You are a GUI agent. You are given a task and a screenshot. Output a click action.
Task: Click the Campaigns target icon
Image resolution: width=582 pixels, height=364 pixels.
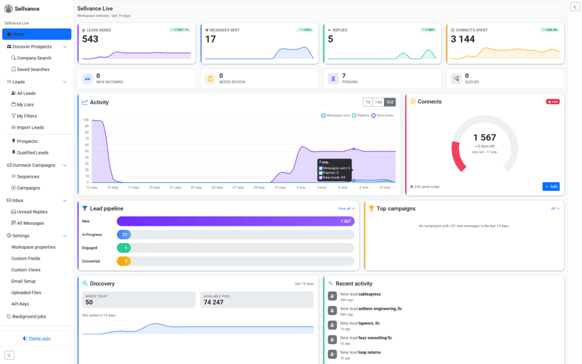14,188
